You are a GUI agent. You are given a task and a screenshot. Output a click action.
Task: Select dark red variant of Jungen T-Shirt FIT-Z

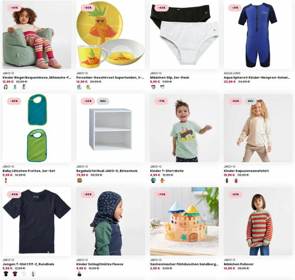(15, 274)
